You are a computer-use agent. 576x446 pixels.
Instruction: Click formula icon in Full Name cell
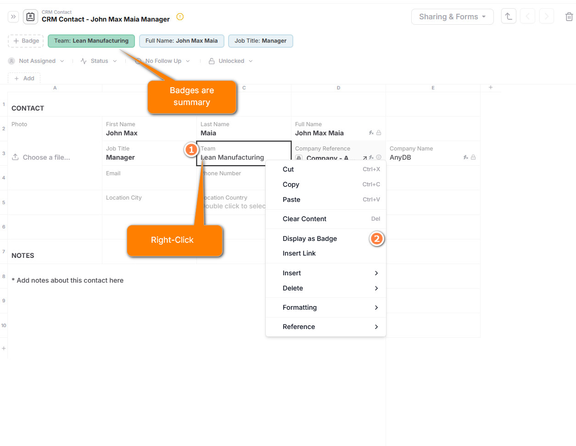click(371, 133)
